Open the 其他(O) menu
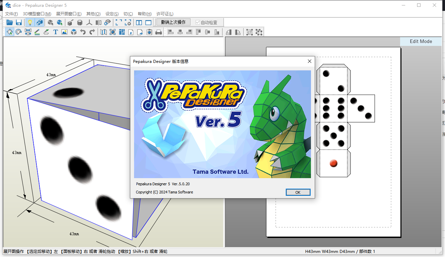The width and height of the screenshot is (445, 257). click(93, 14)
